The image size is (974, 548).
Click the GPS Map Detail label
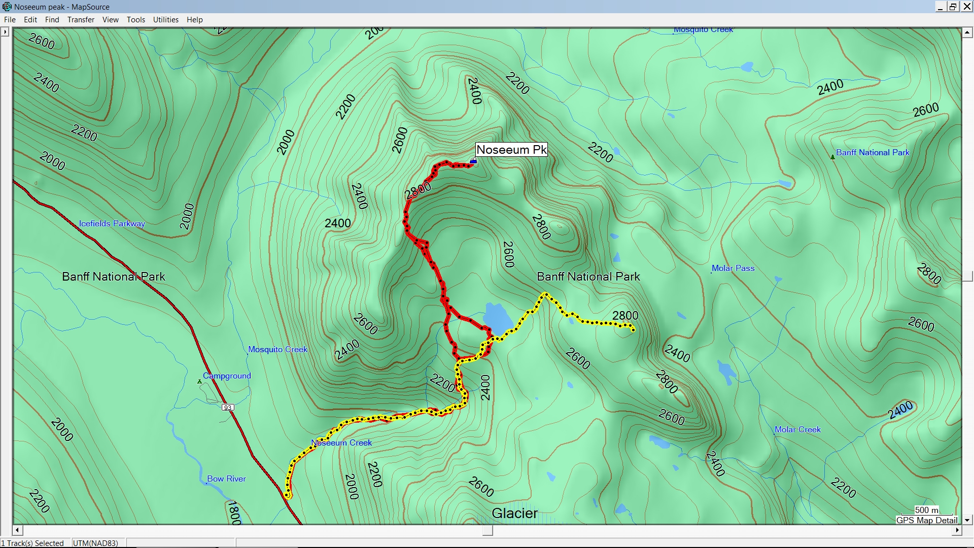(x=927, y=520)
